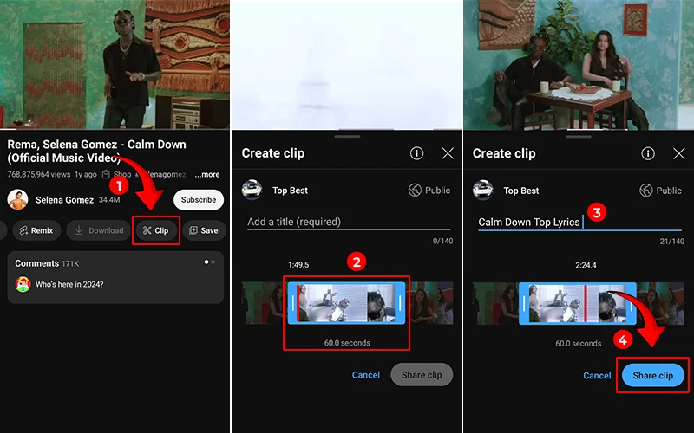
Task: Tap Top Best avatar in middle panel
Action: point(252,190)
